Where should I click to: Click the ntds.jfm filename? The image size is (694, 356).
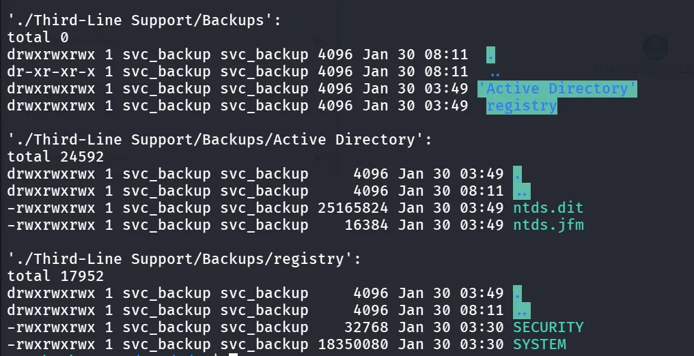(549, 225)
